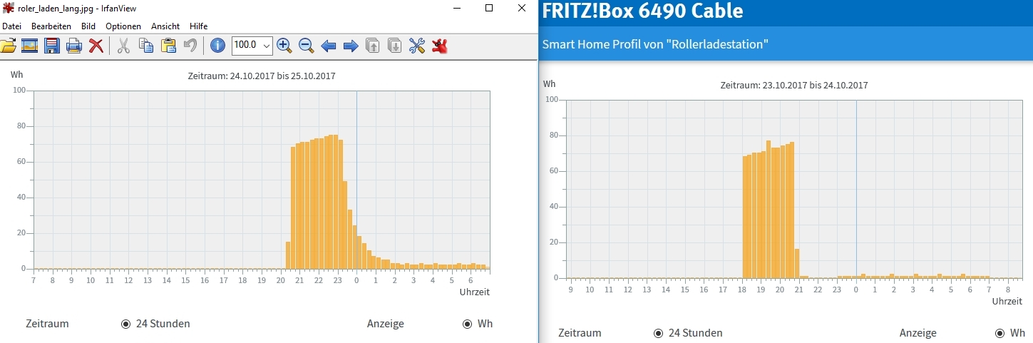Screen dimensions: 1033x343
Task: Copy image using the copy icon
Action: [x=146, y=46]
